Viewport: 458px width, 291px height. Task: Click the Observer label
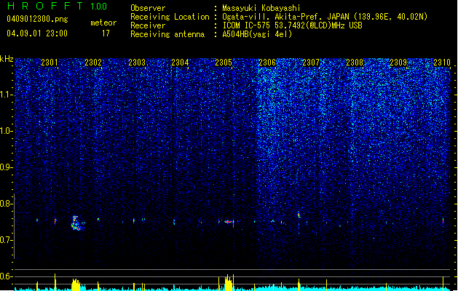(x=148, y=8)
